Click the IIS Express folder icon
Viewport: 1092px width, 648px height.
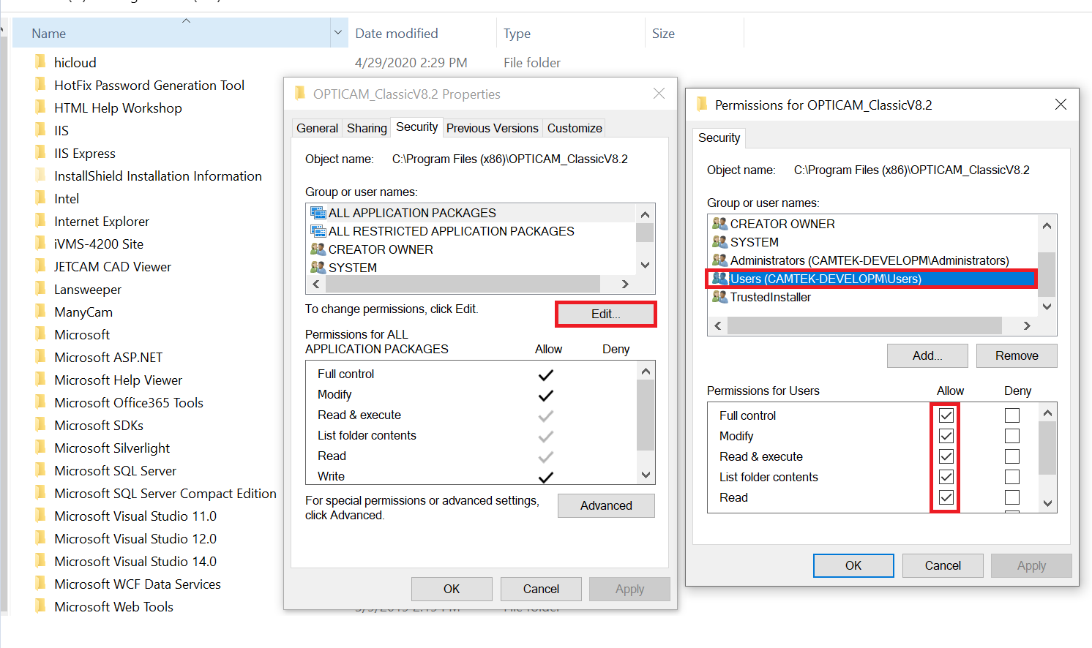pos(40,153)
